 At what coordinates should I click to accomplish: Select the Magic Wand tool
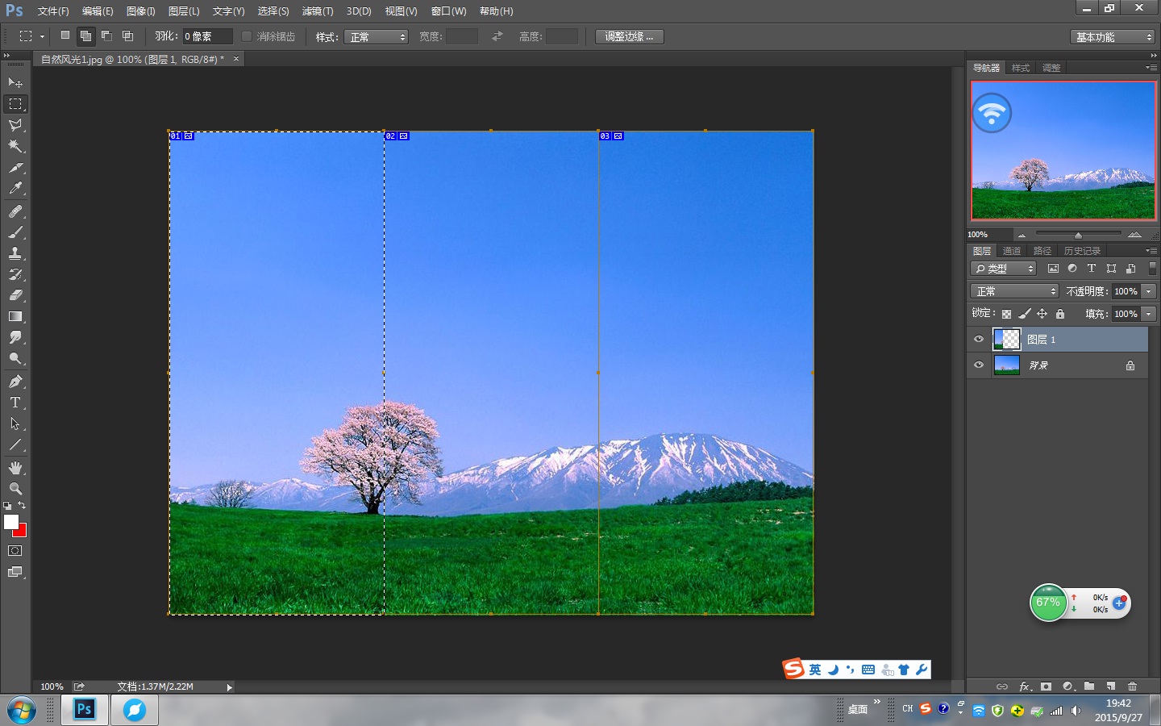coord(15,146)
